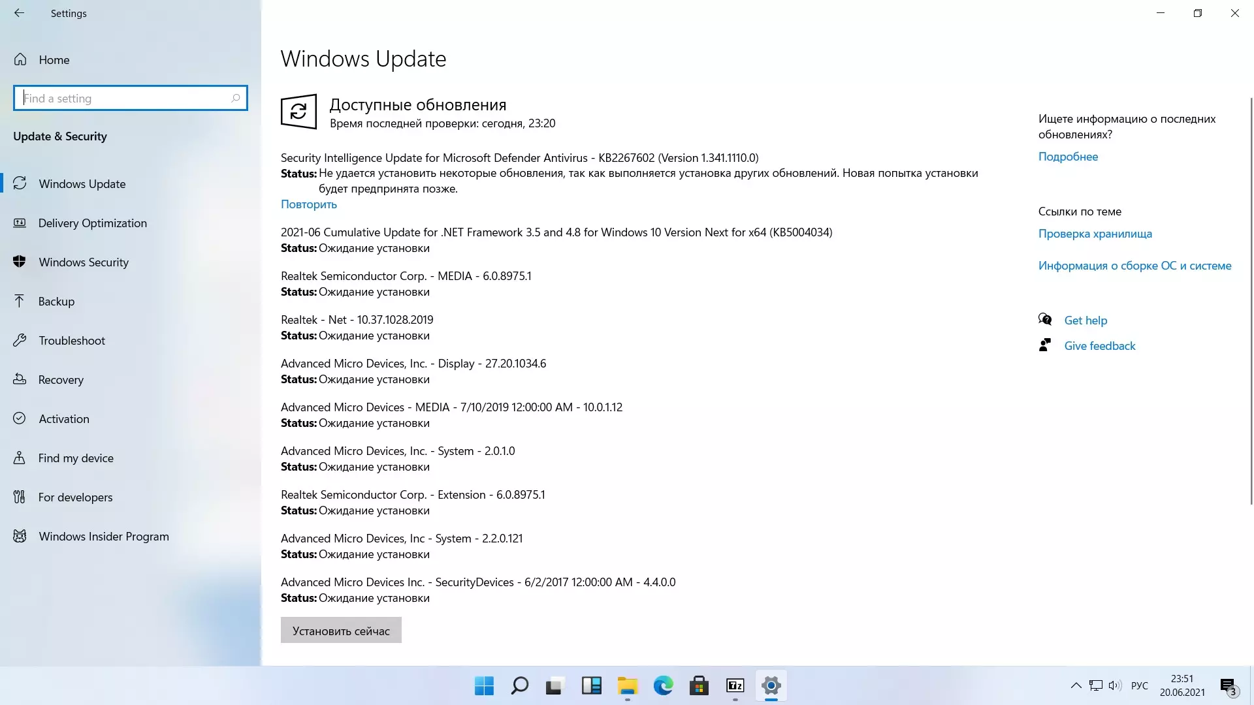Launch Microsoft Edge from the taskbar
The height and width of the screenshot is (705, 1254).
[x=663, y=686]
